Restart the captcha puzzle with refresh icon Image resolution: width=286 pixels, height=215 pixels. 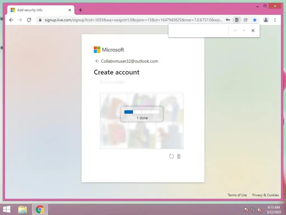coord(171,156)
